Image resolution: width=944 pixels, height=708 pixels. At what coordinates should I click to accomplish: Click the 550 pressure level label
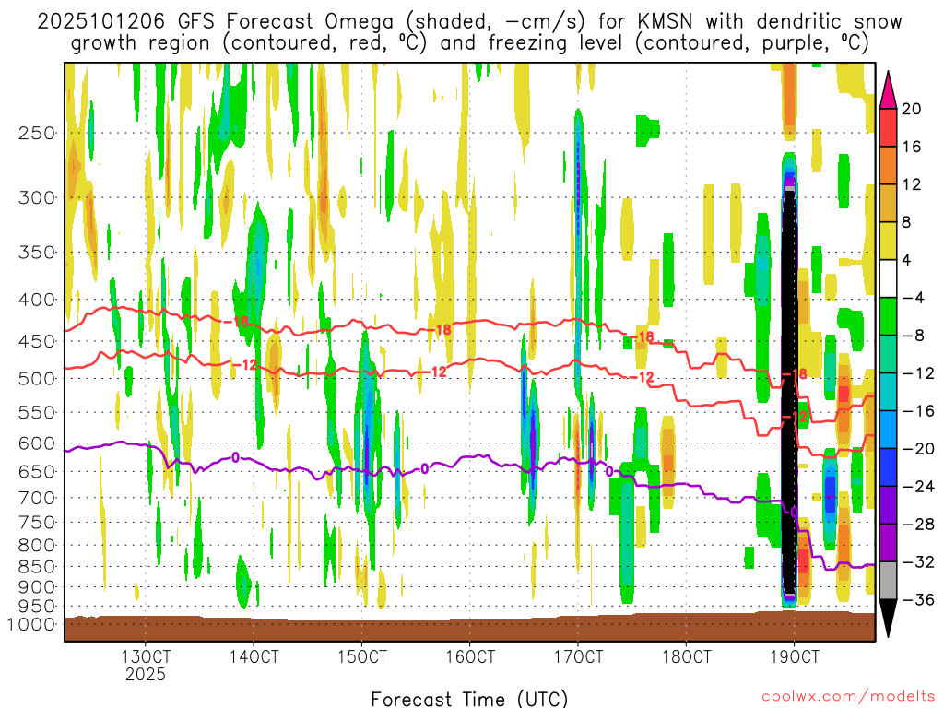37,412
